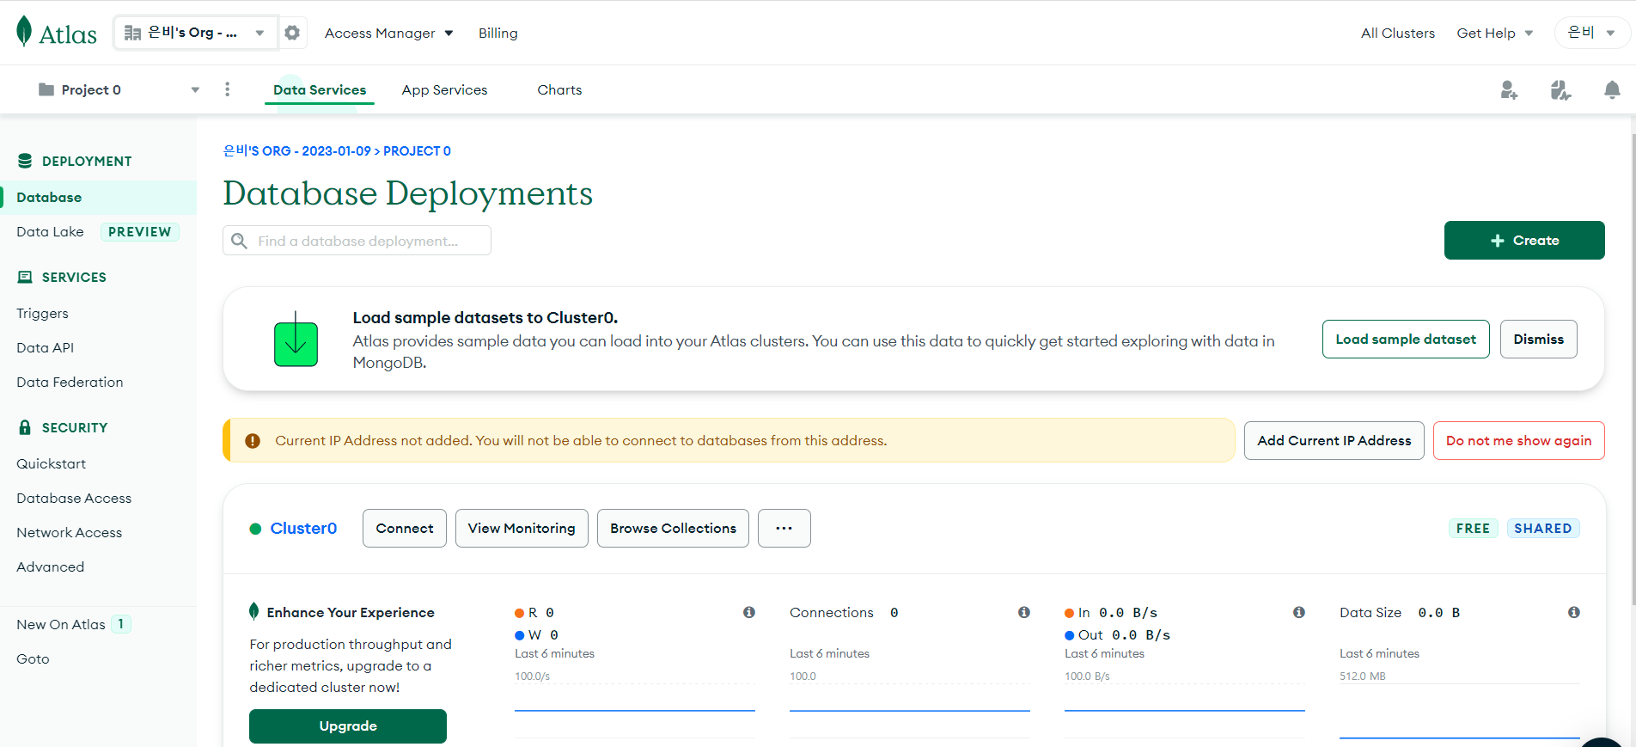The height and width of the screenshot is (747, 1636).
Task: Focus the Find a database deployment field
Action: pyautogui.click(x=357, y=241)
